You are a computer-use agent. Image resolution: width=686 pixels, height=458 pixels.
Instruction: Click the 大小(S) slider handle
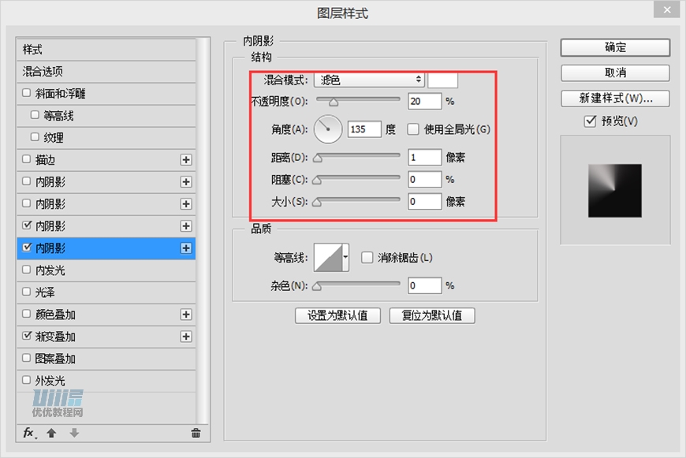point(317,203)
